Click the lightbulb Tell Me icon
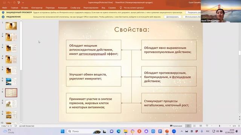This screenshot has height=135, width=241. click(120, 7)
